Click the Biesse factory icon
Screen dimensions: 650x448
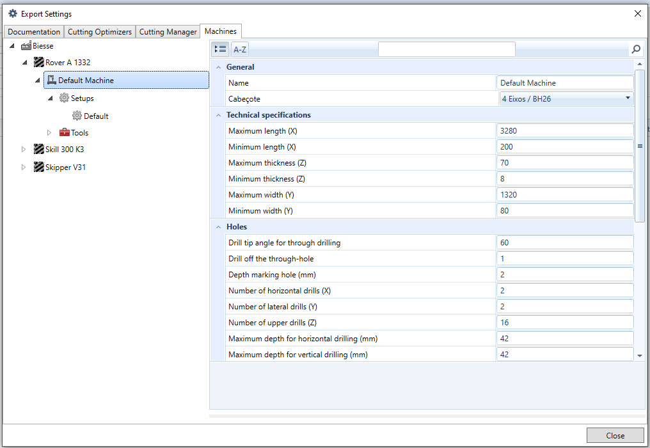click(26, 46)
